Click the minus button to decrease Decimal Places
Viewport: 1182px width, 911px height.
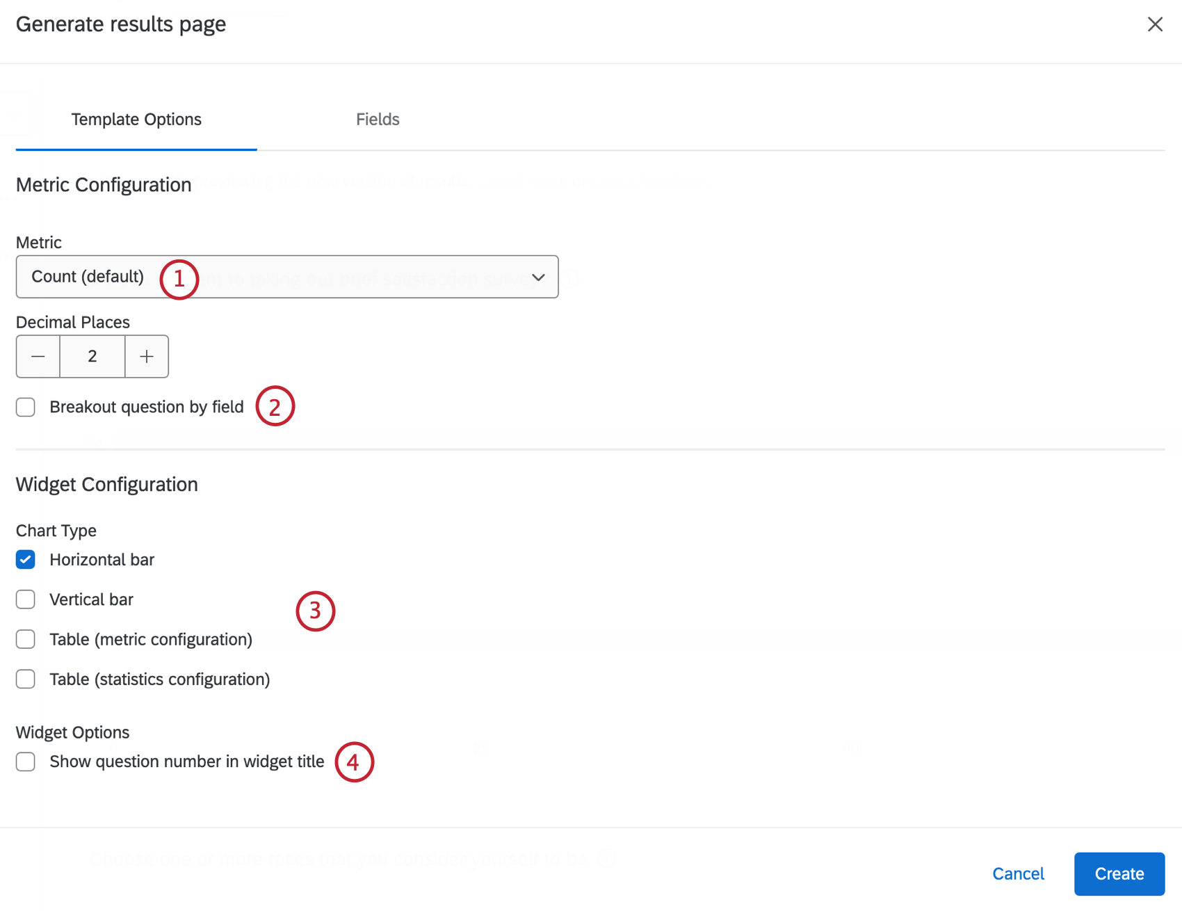click(38, 356)
